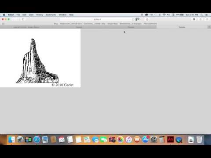
Task: Reload page from address bar icon
Action: [x=133, y=19]
